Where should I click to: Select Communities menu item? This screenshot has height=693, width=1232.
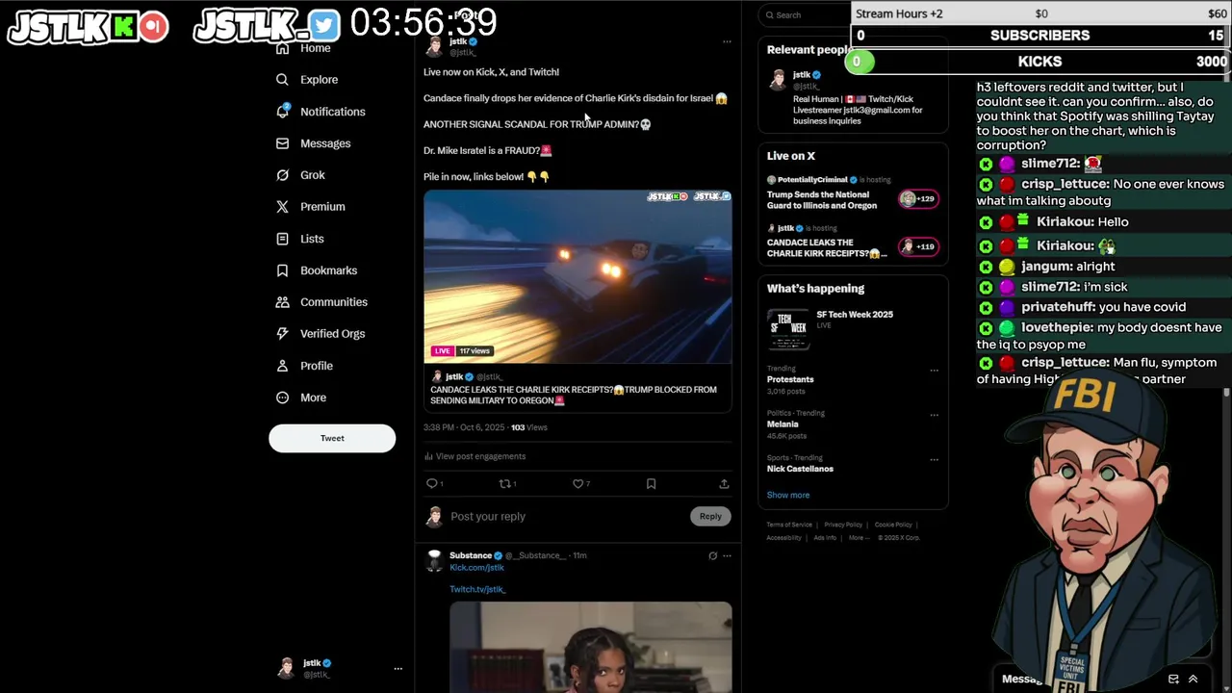pyautogui.click(x=334, y=302)
